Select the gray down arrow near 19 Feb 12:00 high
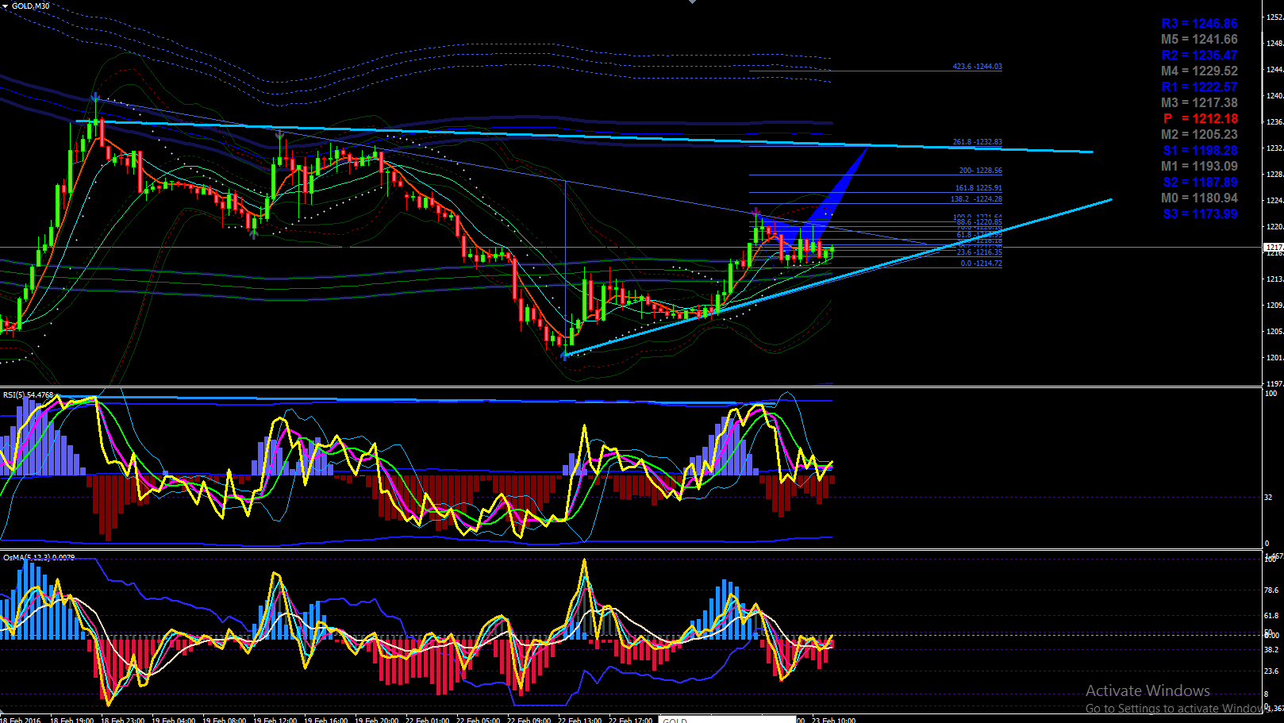Screen dimensions: 1284x723 (279, 136)
